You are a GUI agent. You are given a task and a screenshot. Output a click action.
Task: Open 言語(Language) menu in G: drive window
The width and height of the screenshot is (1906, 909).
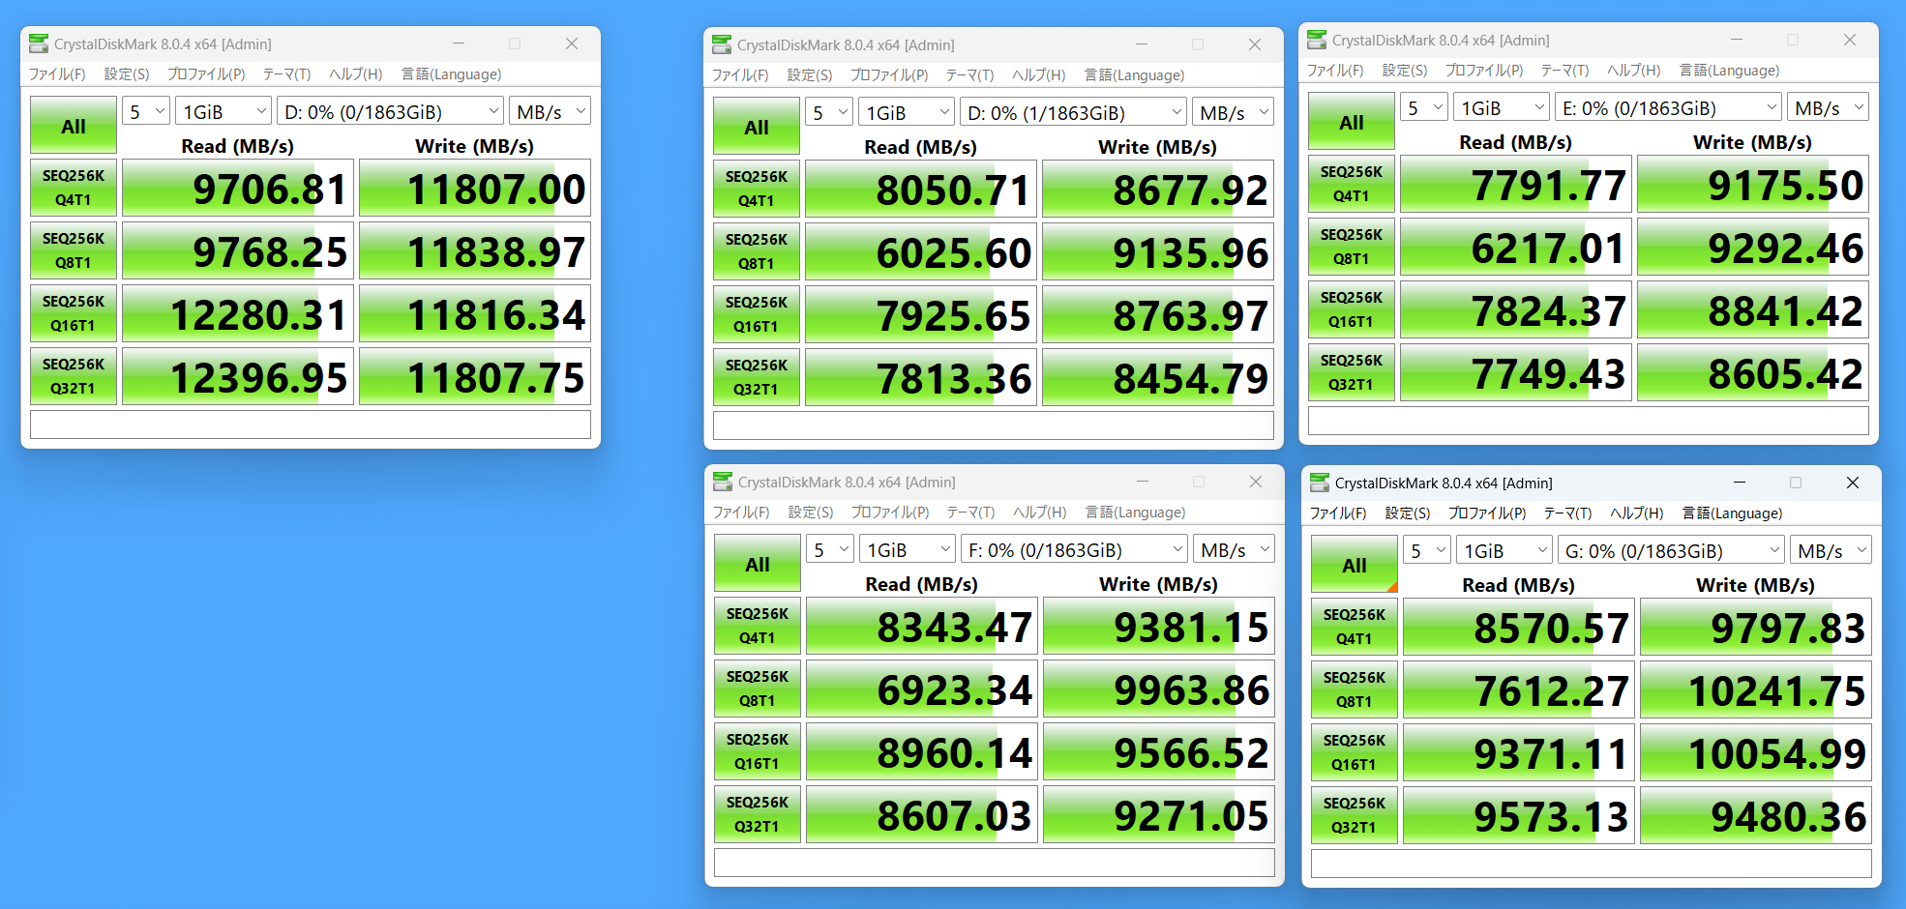tap(1732, 513)
